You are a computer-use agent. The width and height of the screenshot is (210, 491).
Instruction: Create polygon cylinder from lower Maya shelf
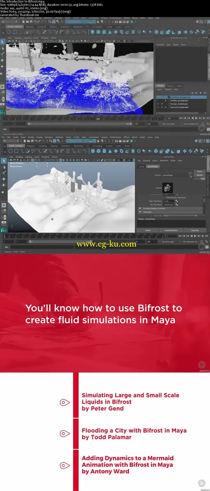point(104,151)
